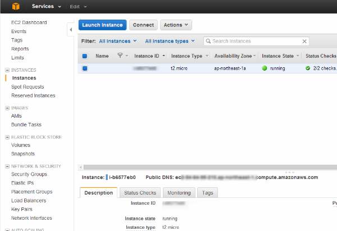Toggle the select-all instances checkbox
This screenshot has width=337, height=231.
[x=85, y=56]
